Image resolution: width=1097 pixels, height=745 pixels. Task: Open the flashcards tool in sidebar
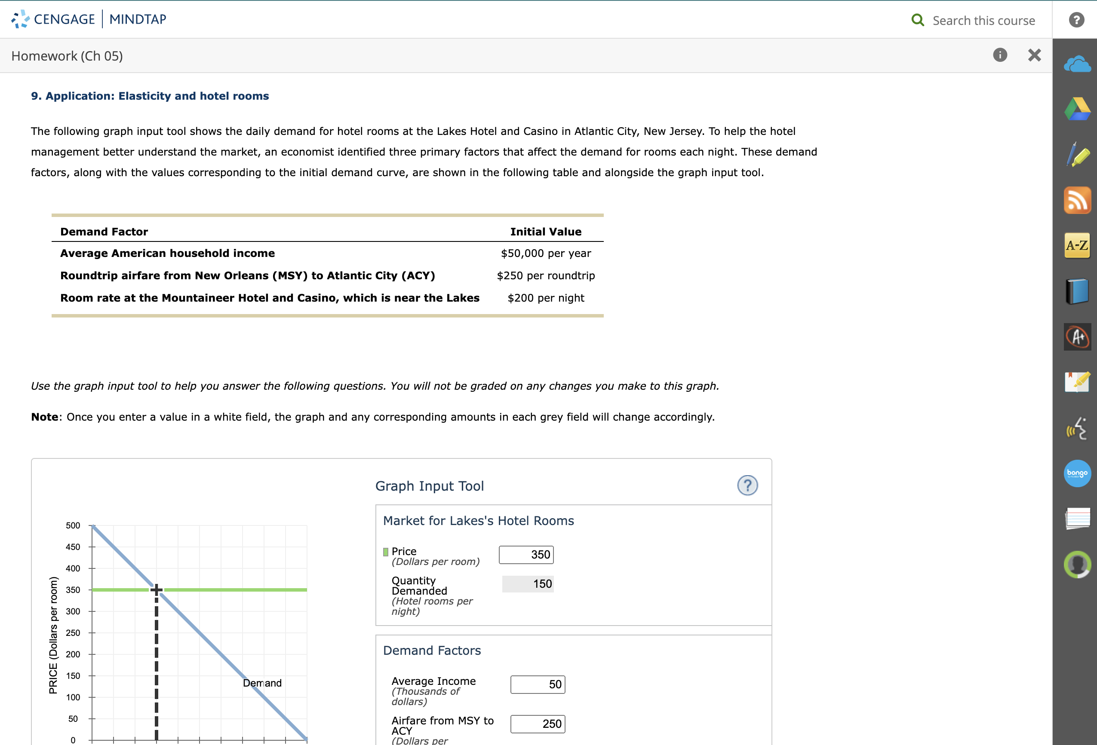(x=1078, y=519)
